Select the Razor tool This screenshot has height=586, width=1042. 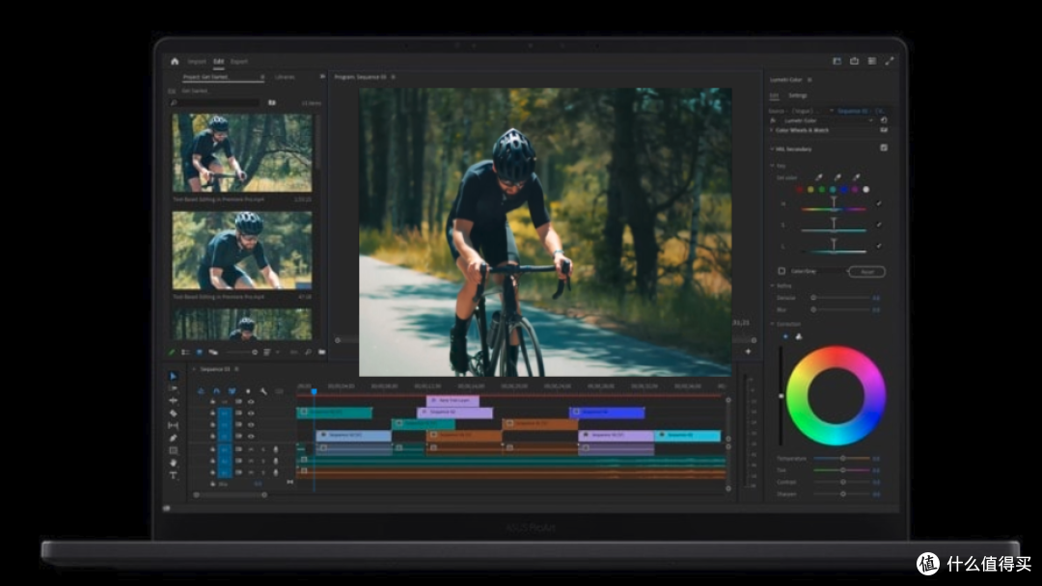pos(173,413)
